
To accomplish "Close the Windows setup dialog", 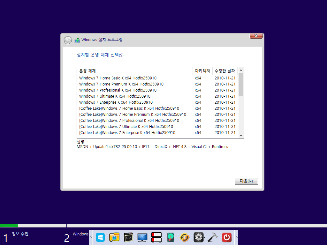I will (x=256, y=36).
